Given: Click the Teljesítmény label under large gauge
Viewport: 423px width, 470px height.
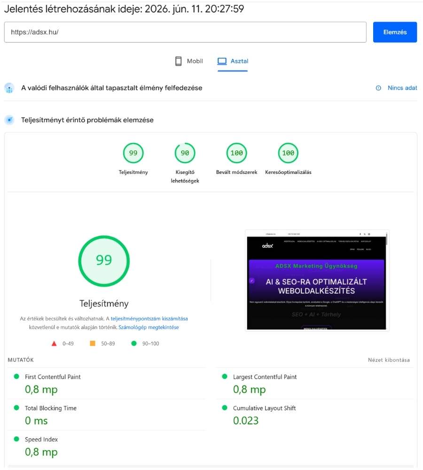Looking at the screenshot, I should click(104, 303).
